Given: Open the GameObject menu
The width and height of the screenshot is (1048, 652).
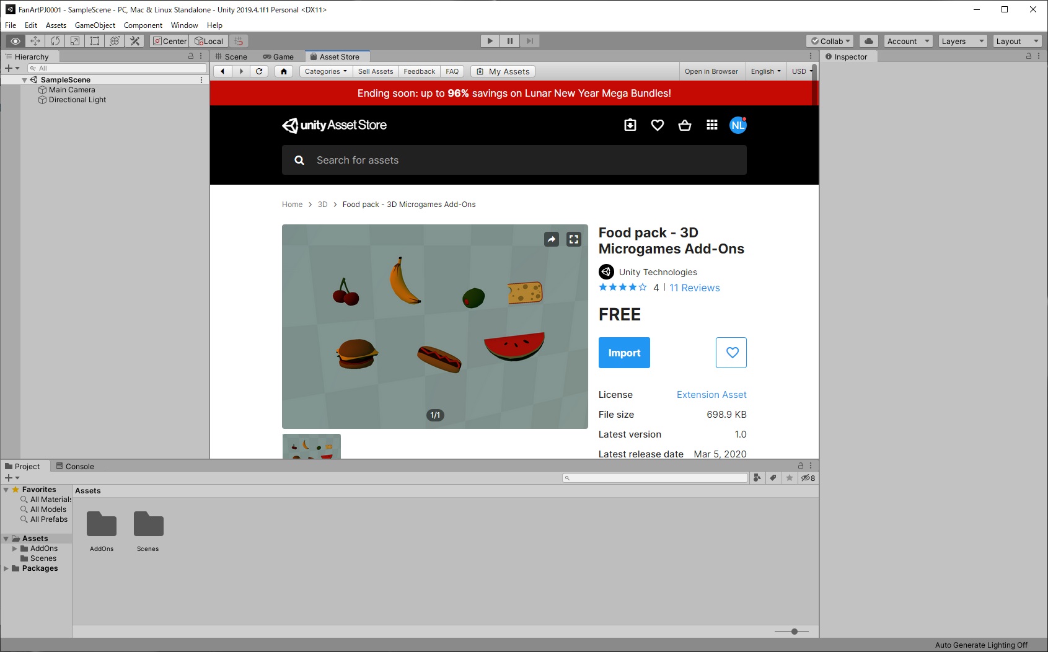Looking at the screenshot, I should pyautogui.click(x=95, y=25).
